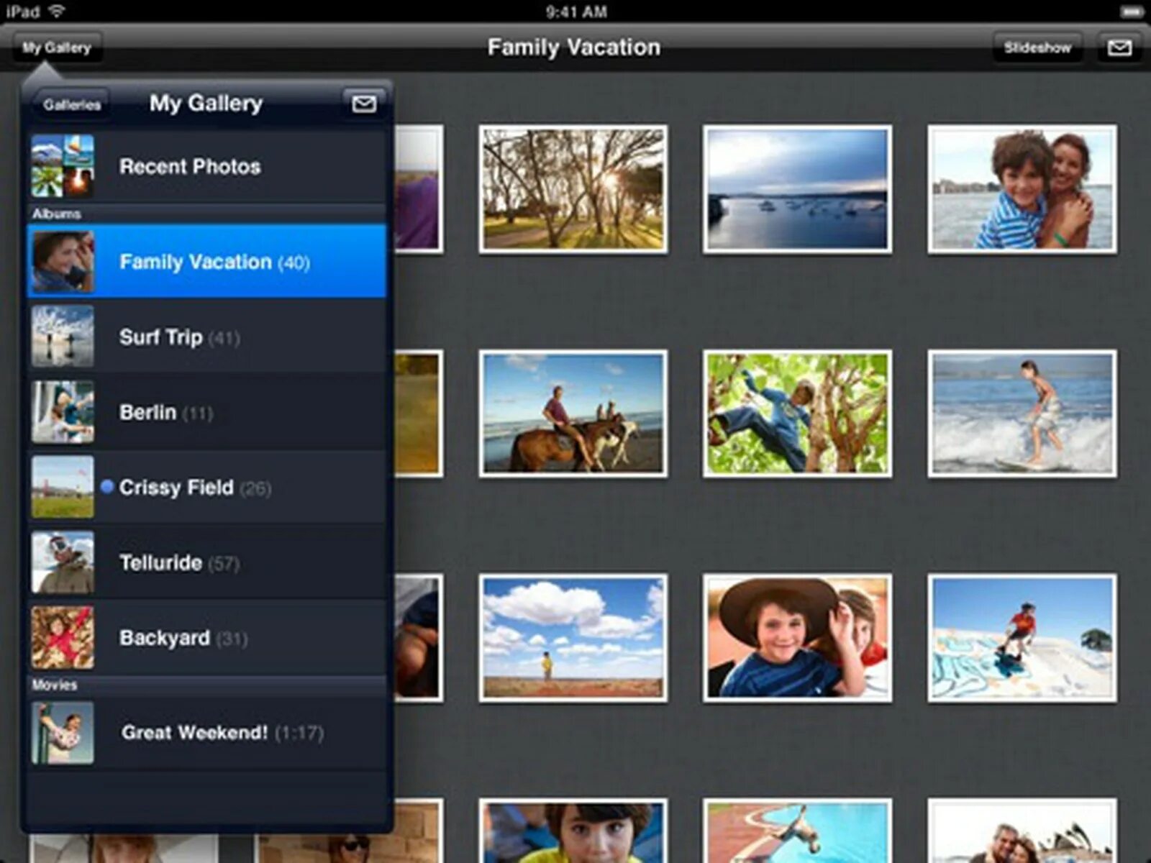Go back to Galleries

coord(70,105)
